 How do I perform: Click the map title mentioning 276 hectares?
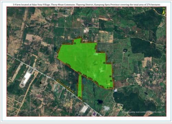click(86, 5)
